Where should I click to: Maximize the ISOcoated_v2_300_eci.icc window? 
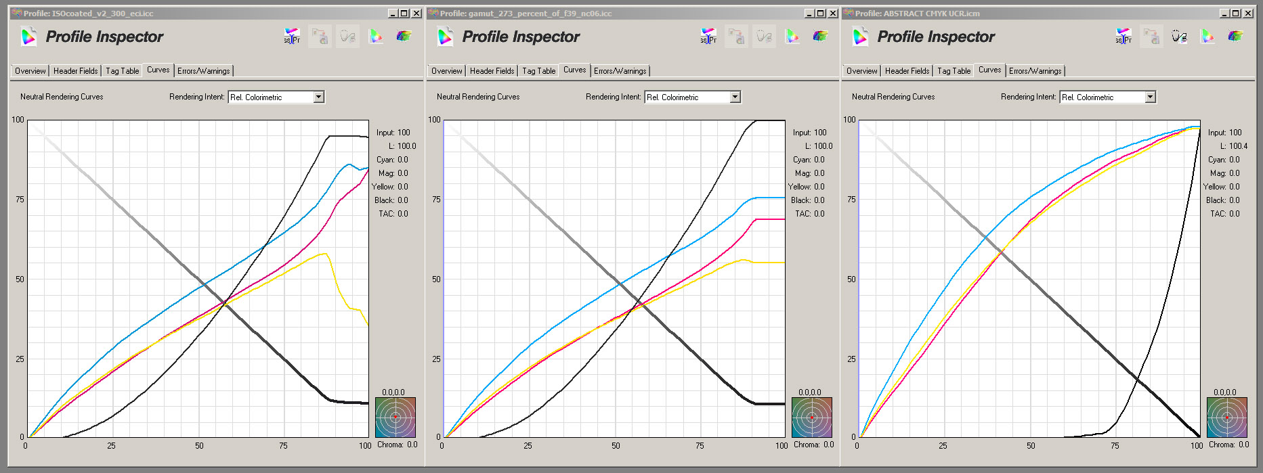405,14
